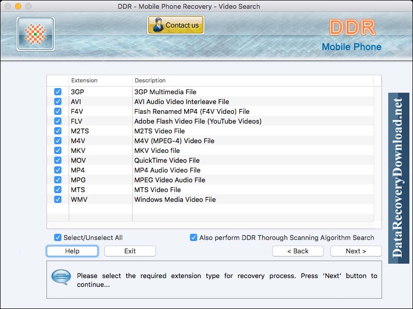The height and width of the screenshot is (309, 413).
Task: Uncheck the 3GP Multimedia File extension
Action: (57, 92)
